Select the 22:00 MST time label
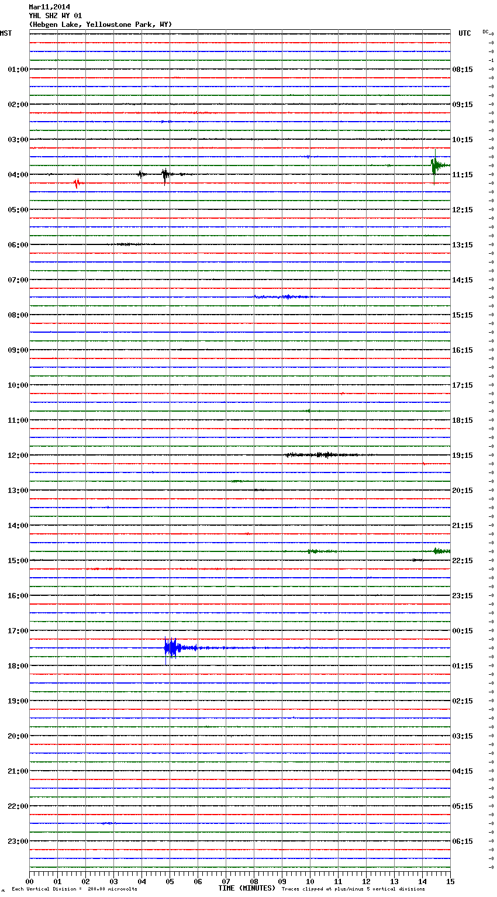 (x=18, y=806)
